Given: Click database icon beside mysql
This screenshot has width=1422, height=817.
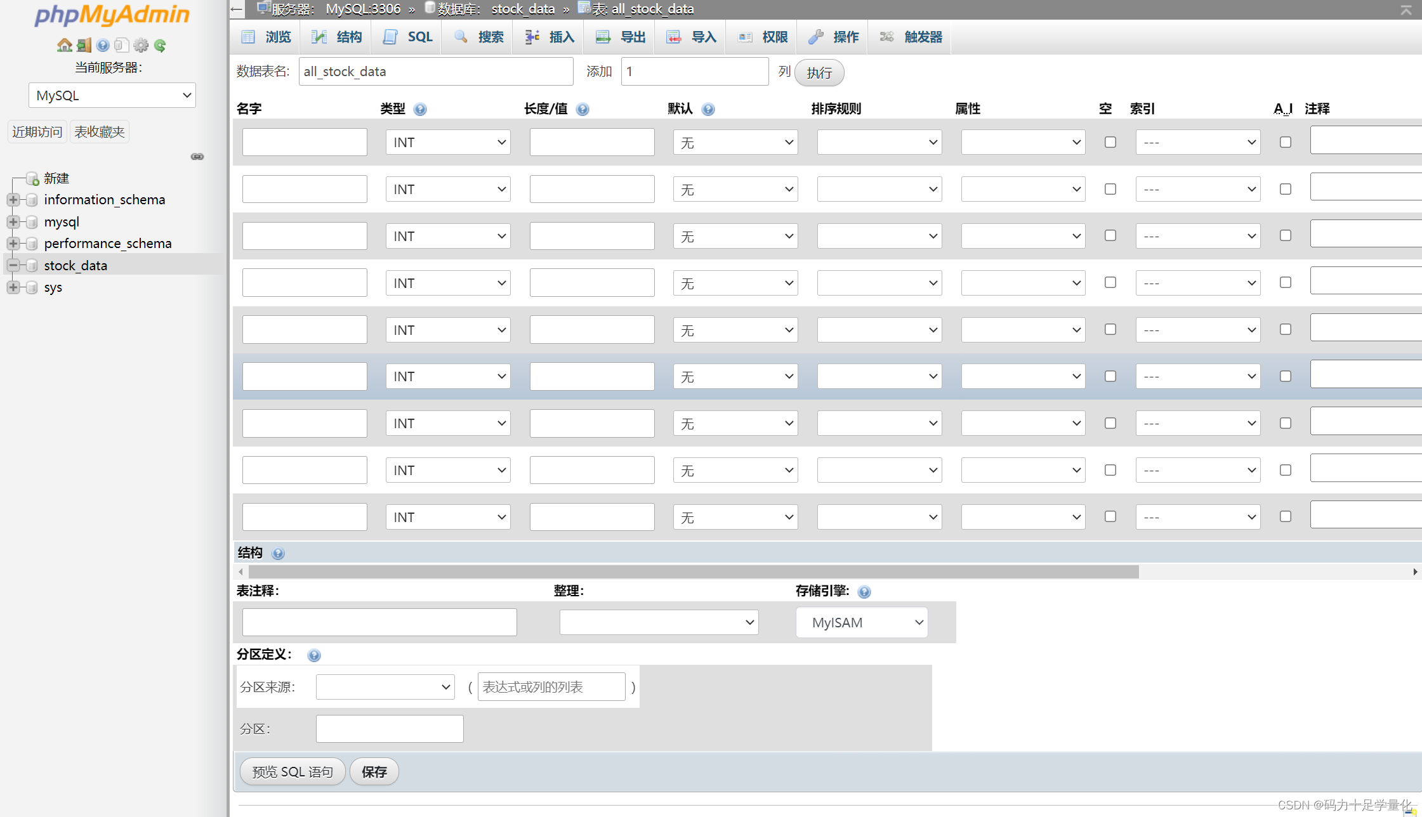Looking at the screenshot, I should coord(32,222).
